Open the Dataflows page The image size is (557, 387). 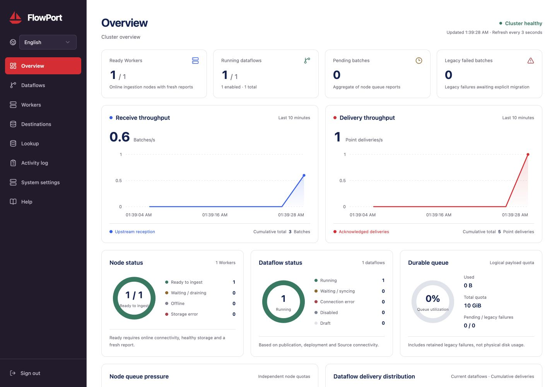[x=43, y=85]
